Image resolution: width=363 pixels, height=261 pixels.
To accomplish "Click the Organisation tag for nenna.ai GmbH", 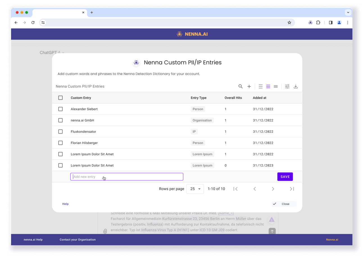I will pos(202,120).
